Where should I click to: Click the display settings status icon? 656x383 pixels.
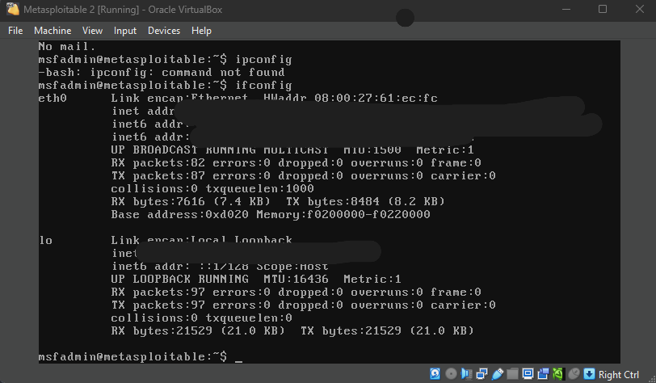pos(528,374)
